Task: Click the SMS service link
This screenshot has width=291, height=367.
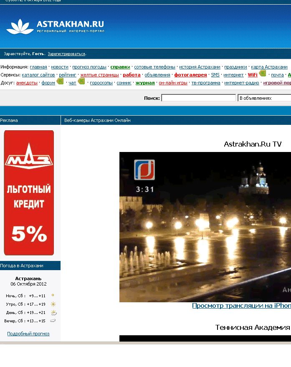Action: click(215, 75)
